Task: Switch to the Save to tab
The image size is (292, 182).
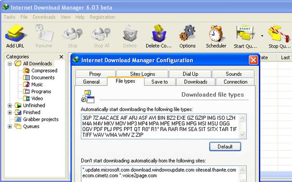Action: (160, 82)
